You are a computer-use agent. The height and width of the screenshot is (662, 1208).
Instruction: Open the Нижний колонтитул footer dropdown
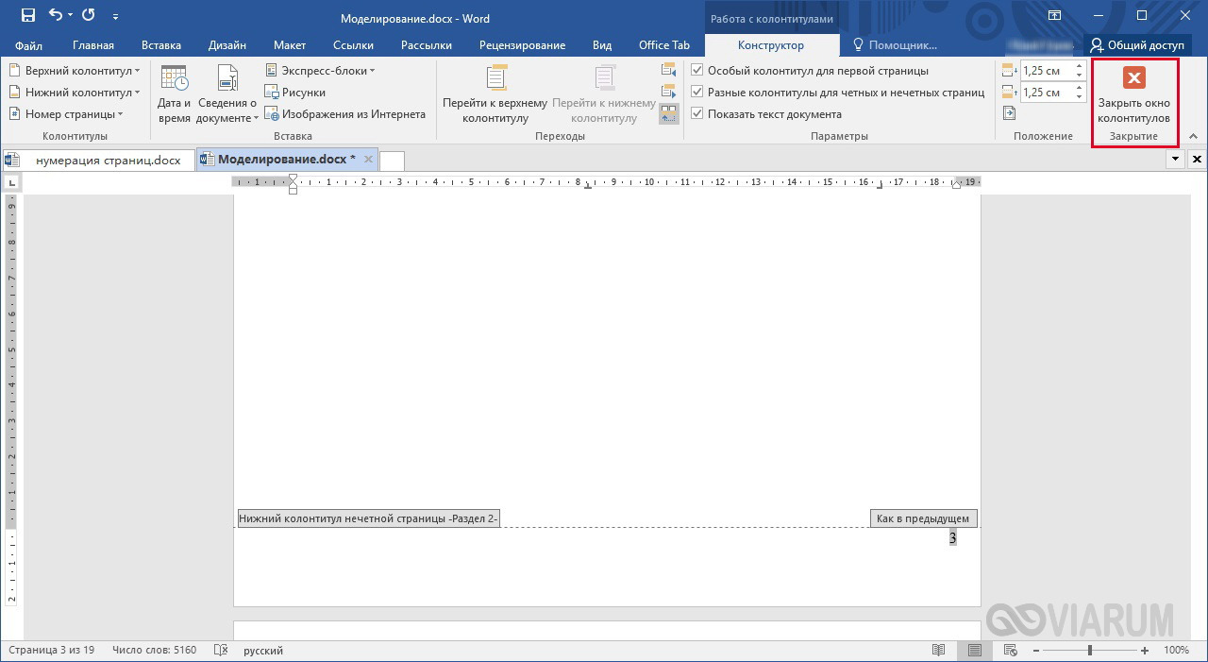click(75, 93)
